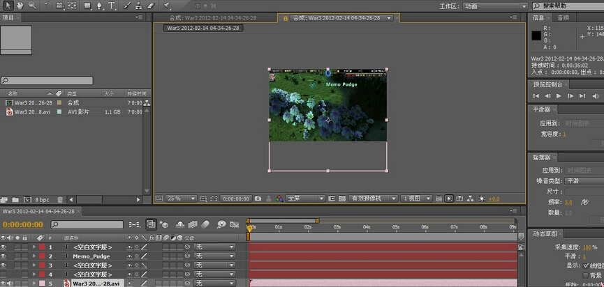Screen dimensions: 604x287
Task: Select the Pen tool
Action: 100,6
